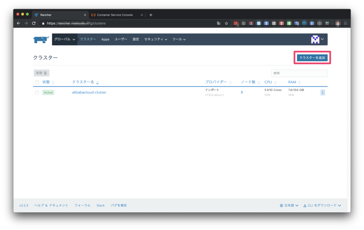The image size is (364, 230).
Task: Open a new browser tab
Action: (151, 15)
